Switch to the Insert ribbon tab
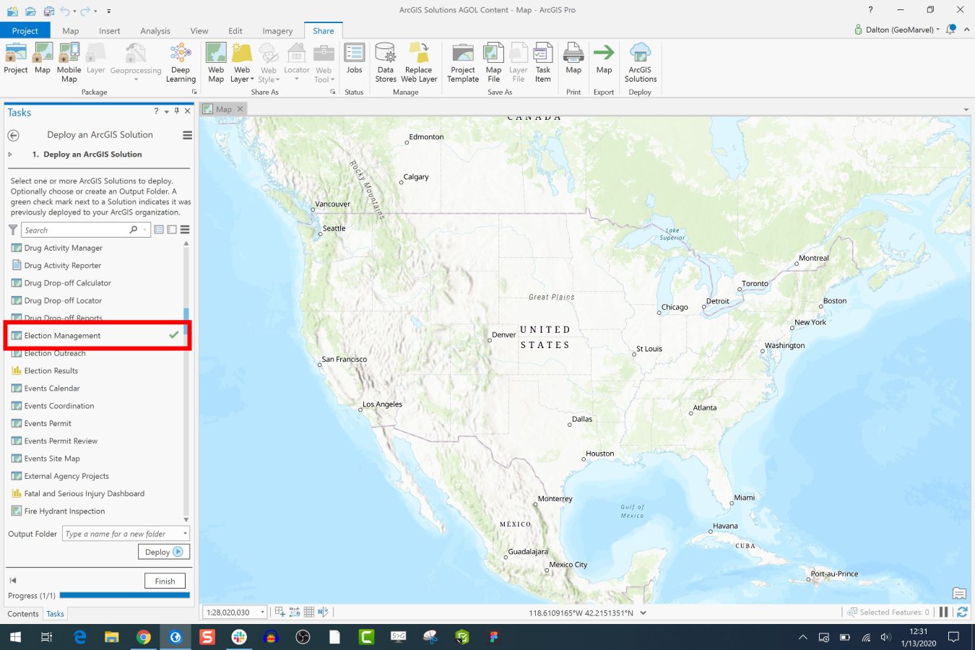 click(110, 31)
